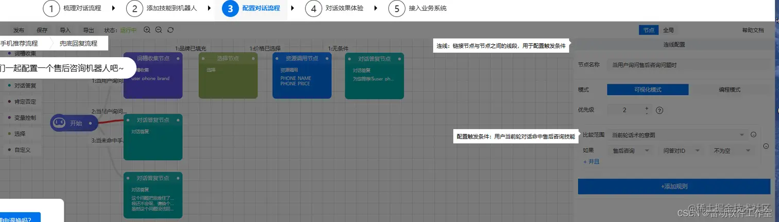Click the 1:无条件 connection label
The width and height of the screenshot is (779, 222).
tap(339, 48)
